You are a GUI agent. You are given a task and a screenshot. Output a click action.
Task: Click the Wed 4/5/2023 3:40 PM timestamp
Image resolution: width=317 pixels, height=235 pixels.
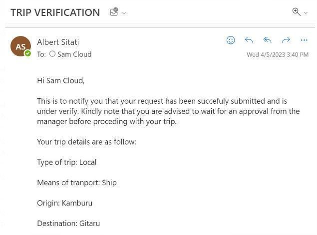point(277,55)
